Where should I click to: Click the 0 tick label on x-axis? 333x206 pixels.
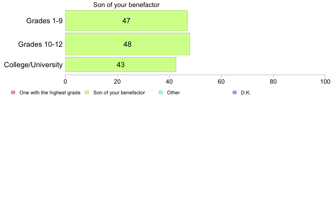tap(65, 82)
